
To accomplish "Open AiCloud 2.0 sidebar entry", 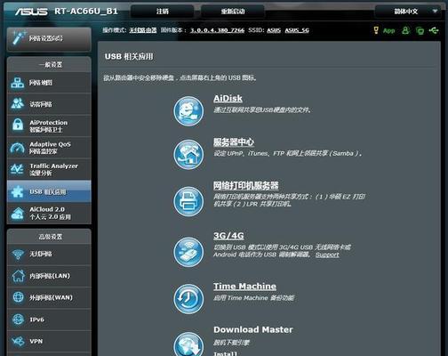I will [x=49, y=213].
